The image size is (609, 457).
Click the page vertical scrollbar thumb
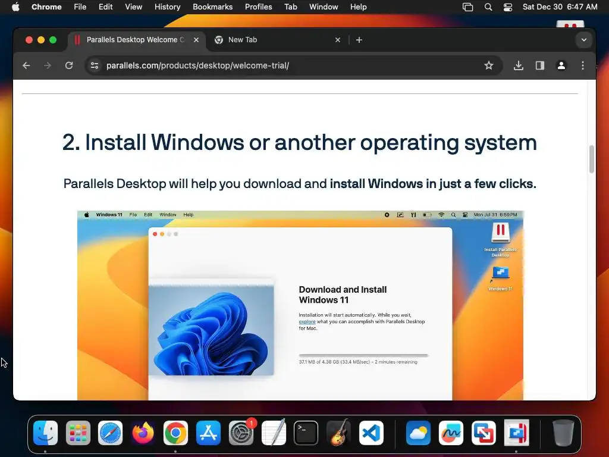(x=592, y=158)
